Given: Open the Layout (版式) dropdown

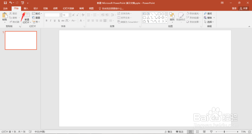Looking at the screenshot, I should 37,14.
